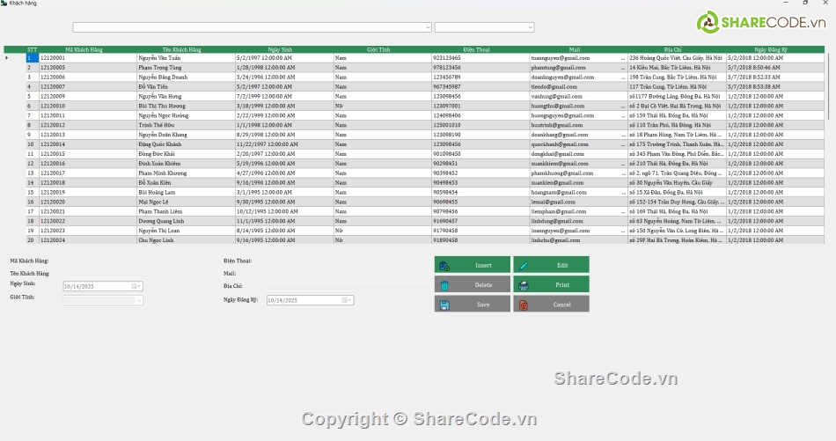Screen dimensions: 836x441
Task: Click the Cancel button with red icon
Action: tap(551, 304)
